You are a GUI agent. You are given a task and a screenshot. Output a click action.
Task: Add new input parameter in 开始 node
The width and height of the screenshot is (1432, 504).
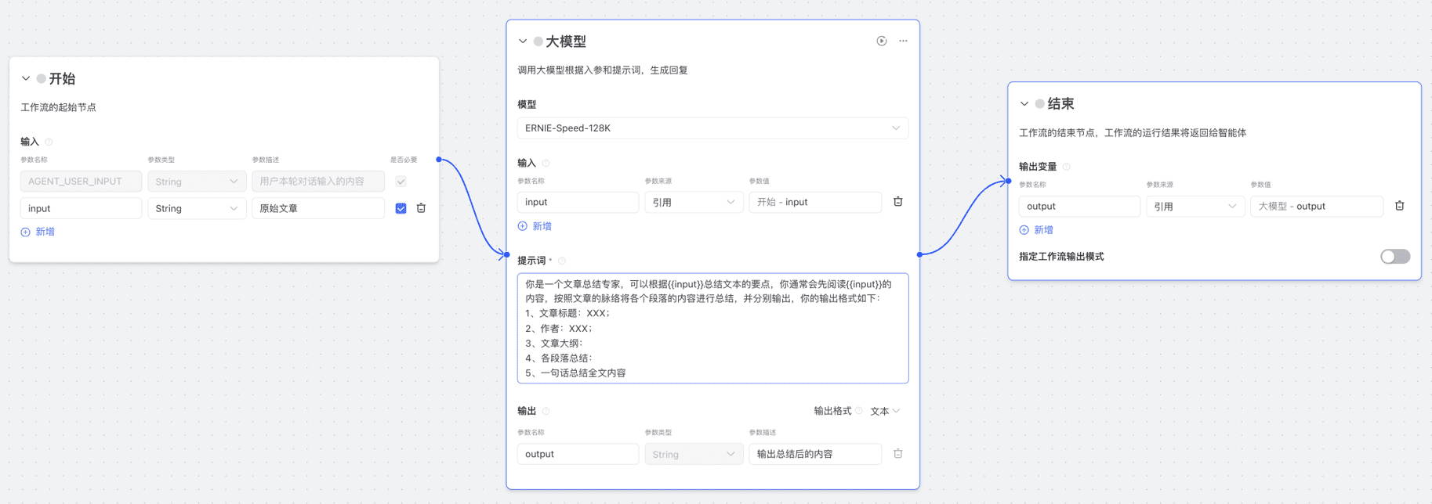38,232
